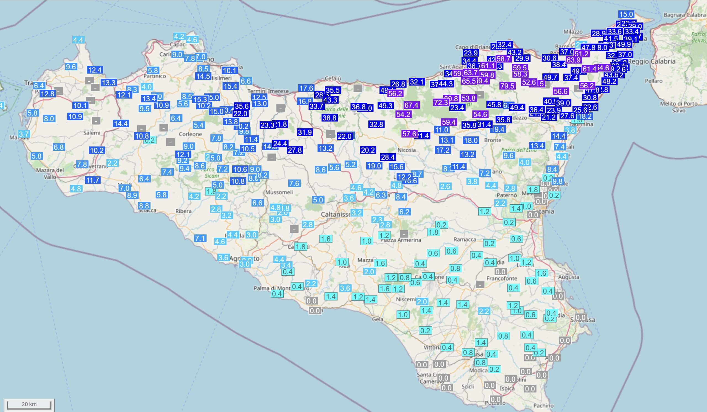707x412 pixels.
Task: Select the 3.7 marker near Marsala
Action: (24, 134)
